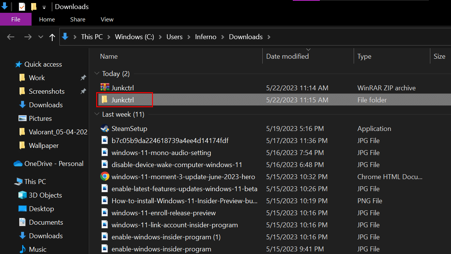This screenshot has height=254, width=451.
Task: Open the File menu tab
Action: coord(16,20)
